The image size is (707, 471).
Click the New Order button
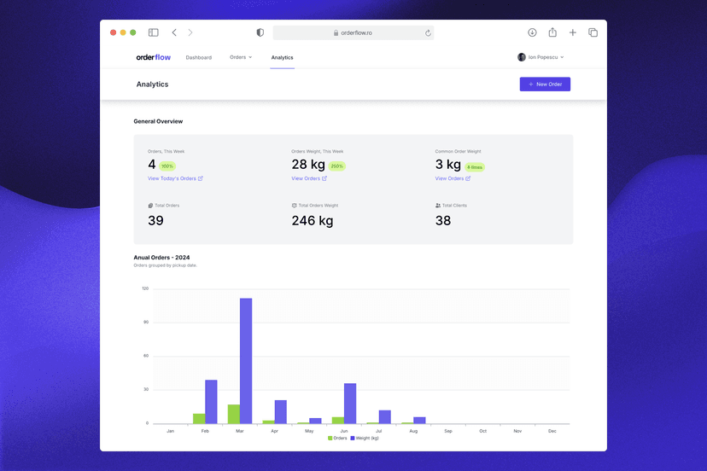(545, 84)
